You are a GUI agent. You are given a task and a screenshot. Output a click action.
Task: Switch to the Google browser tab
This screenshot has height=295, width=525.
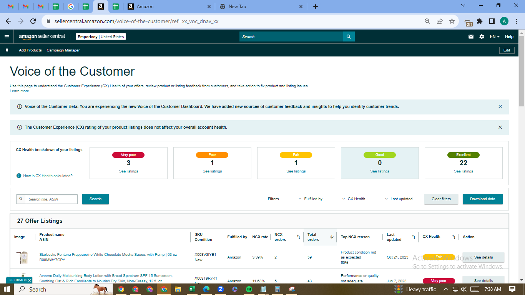70,7
